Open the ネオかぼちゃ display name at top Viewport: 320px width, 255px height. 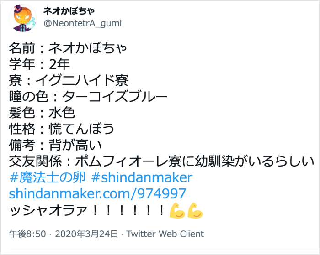(69, 11)
